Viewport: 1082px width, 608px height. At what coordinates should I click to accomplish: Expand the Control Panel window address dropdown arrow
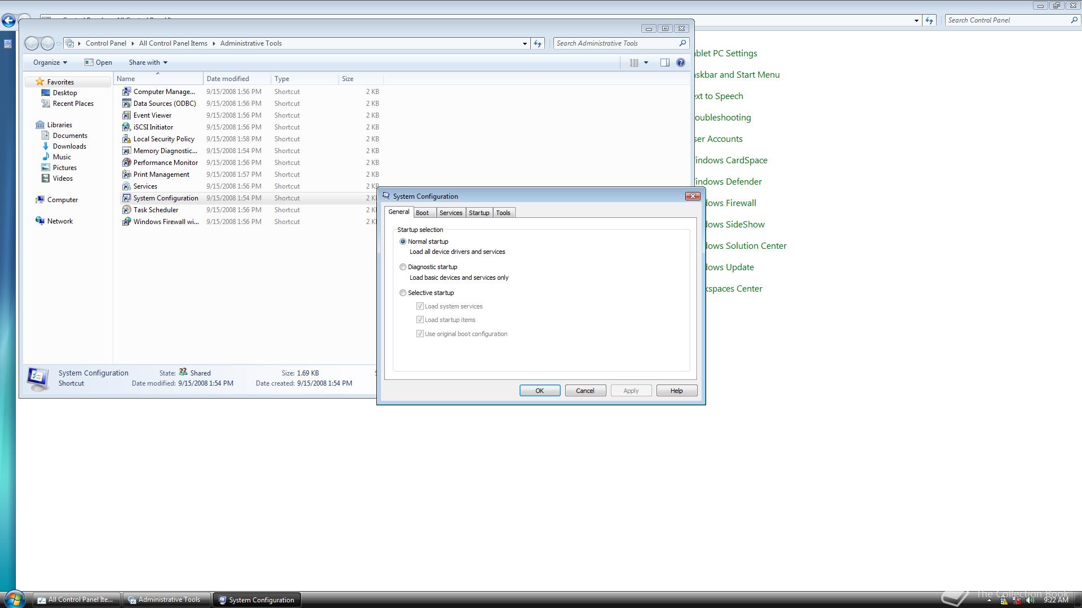click(x=916, y=20)
